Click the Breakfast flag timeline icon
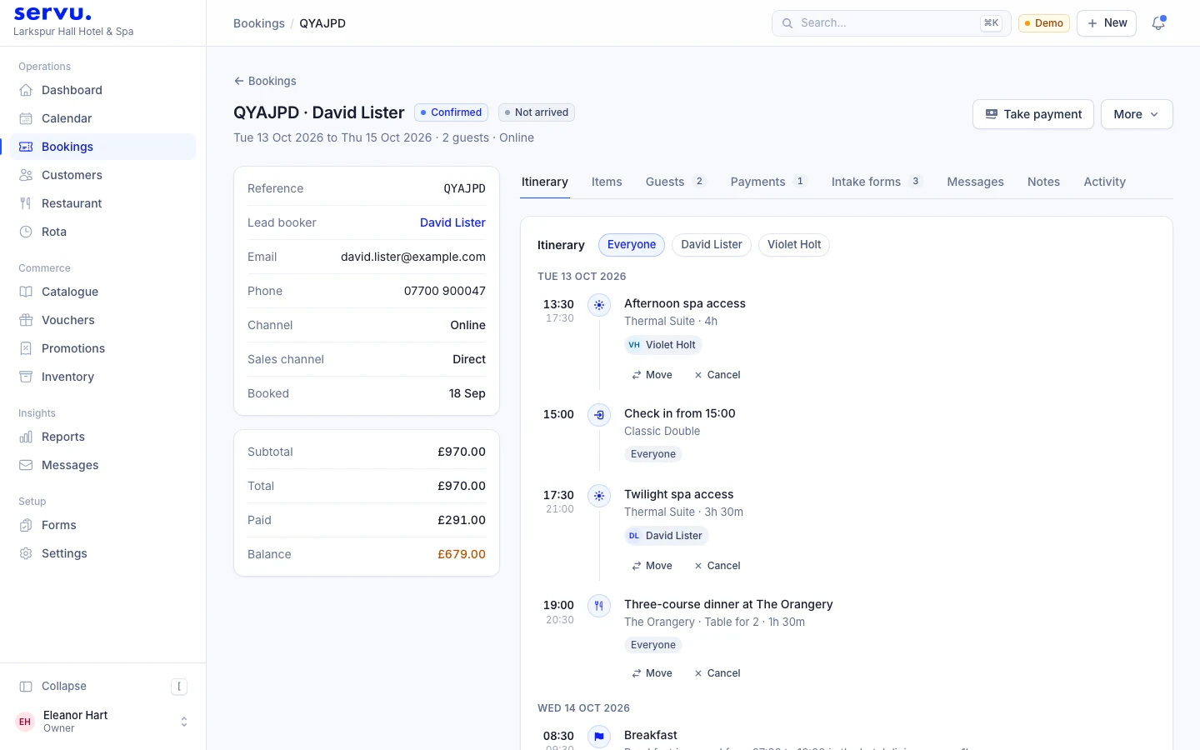 tap(599, 737)
